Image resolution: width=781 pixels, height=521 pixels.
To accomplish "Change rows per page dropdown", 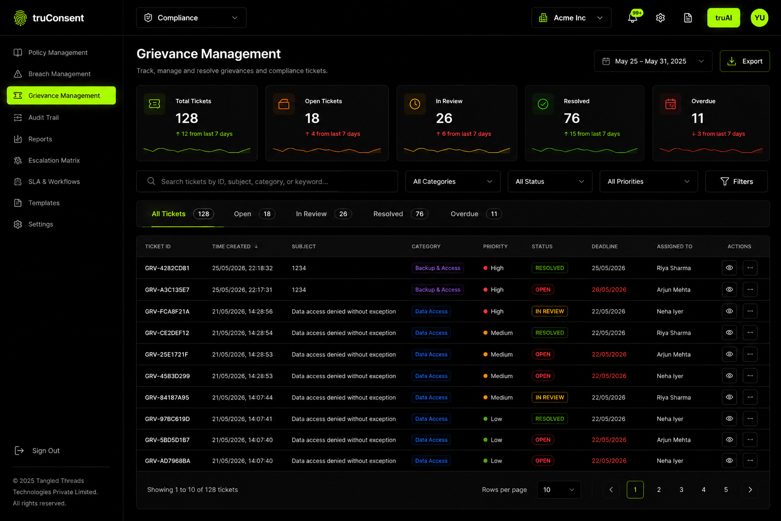I will 559,489.
